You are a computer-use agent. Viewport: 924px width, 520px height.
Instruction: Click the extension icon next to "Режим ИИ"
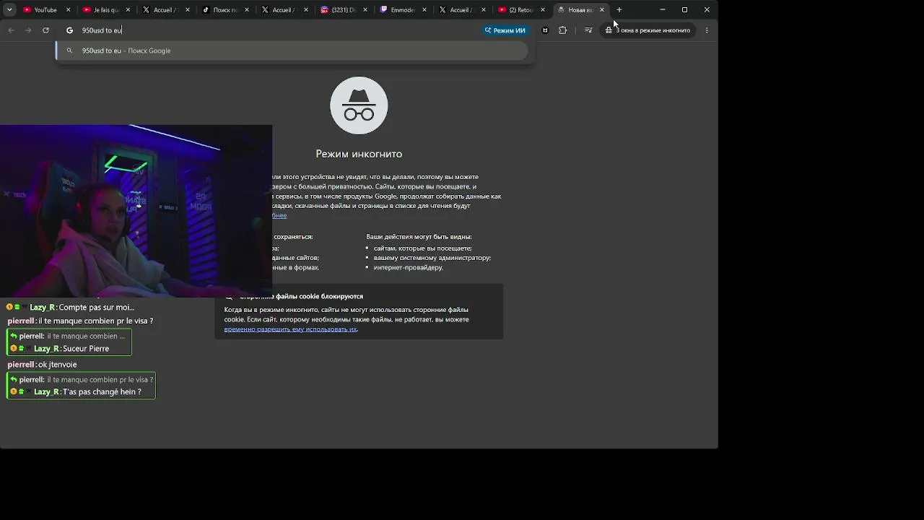(545, 30)
